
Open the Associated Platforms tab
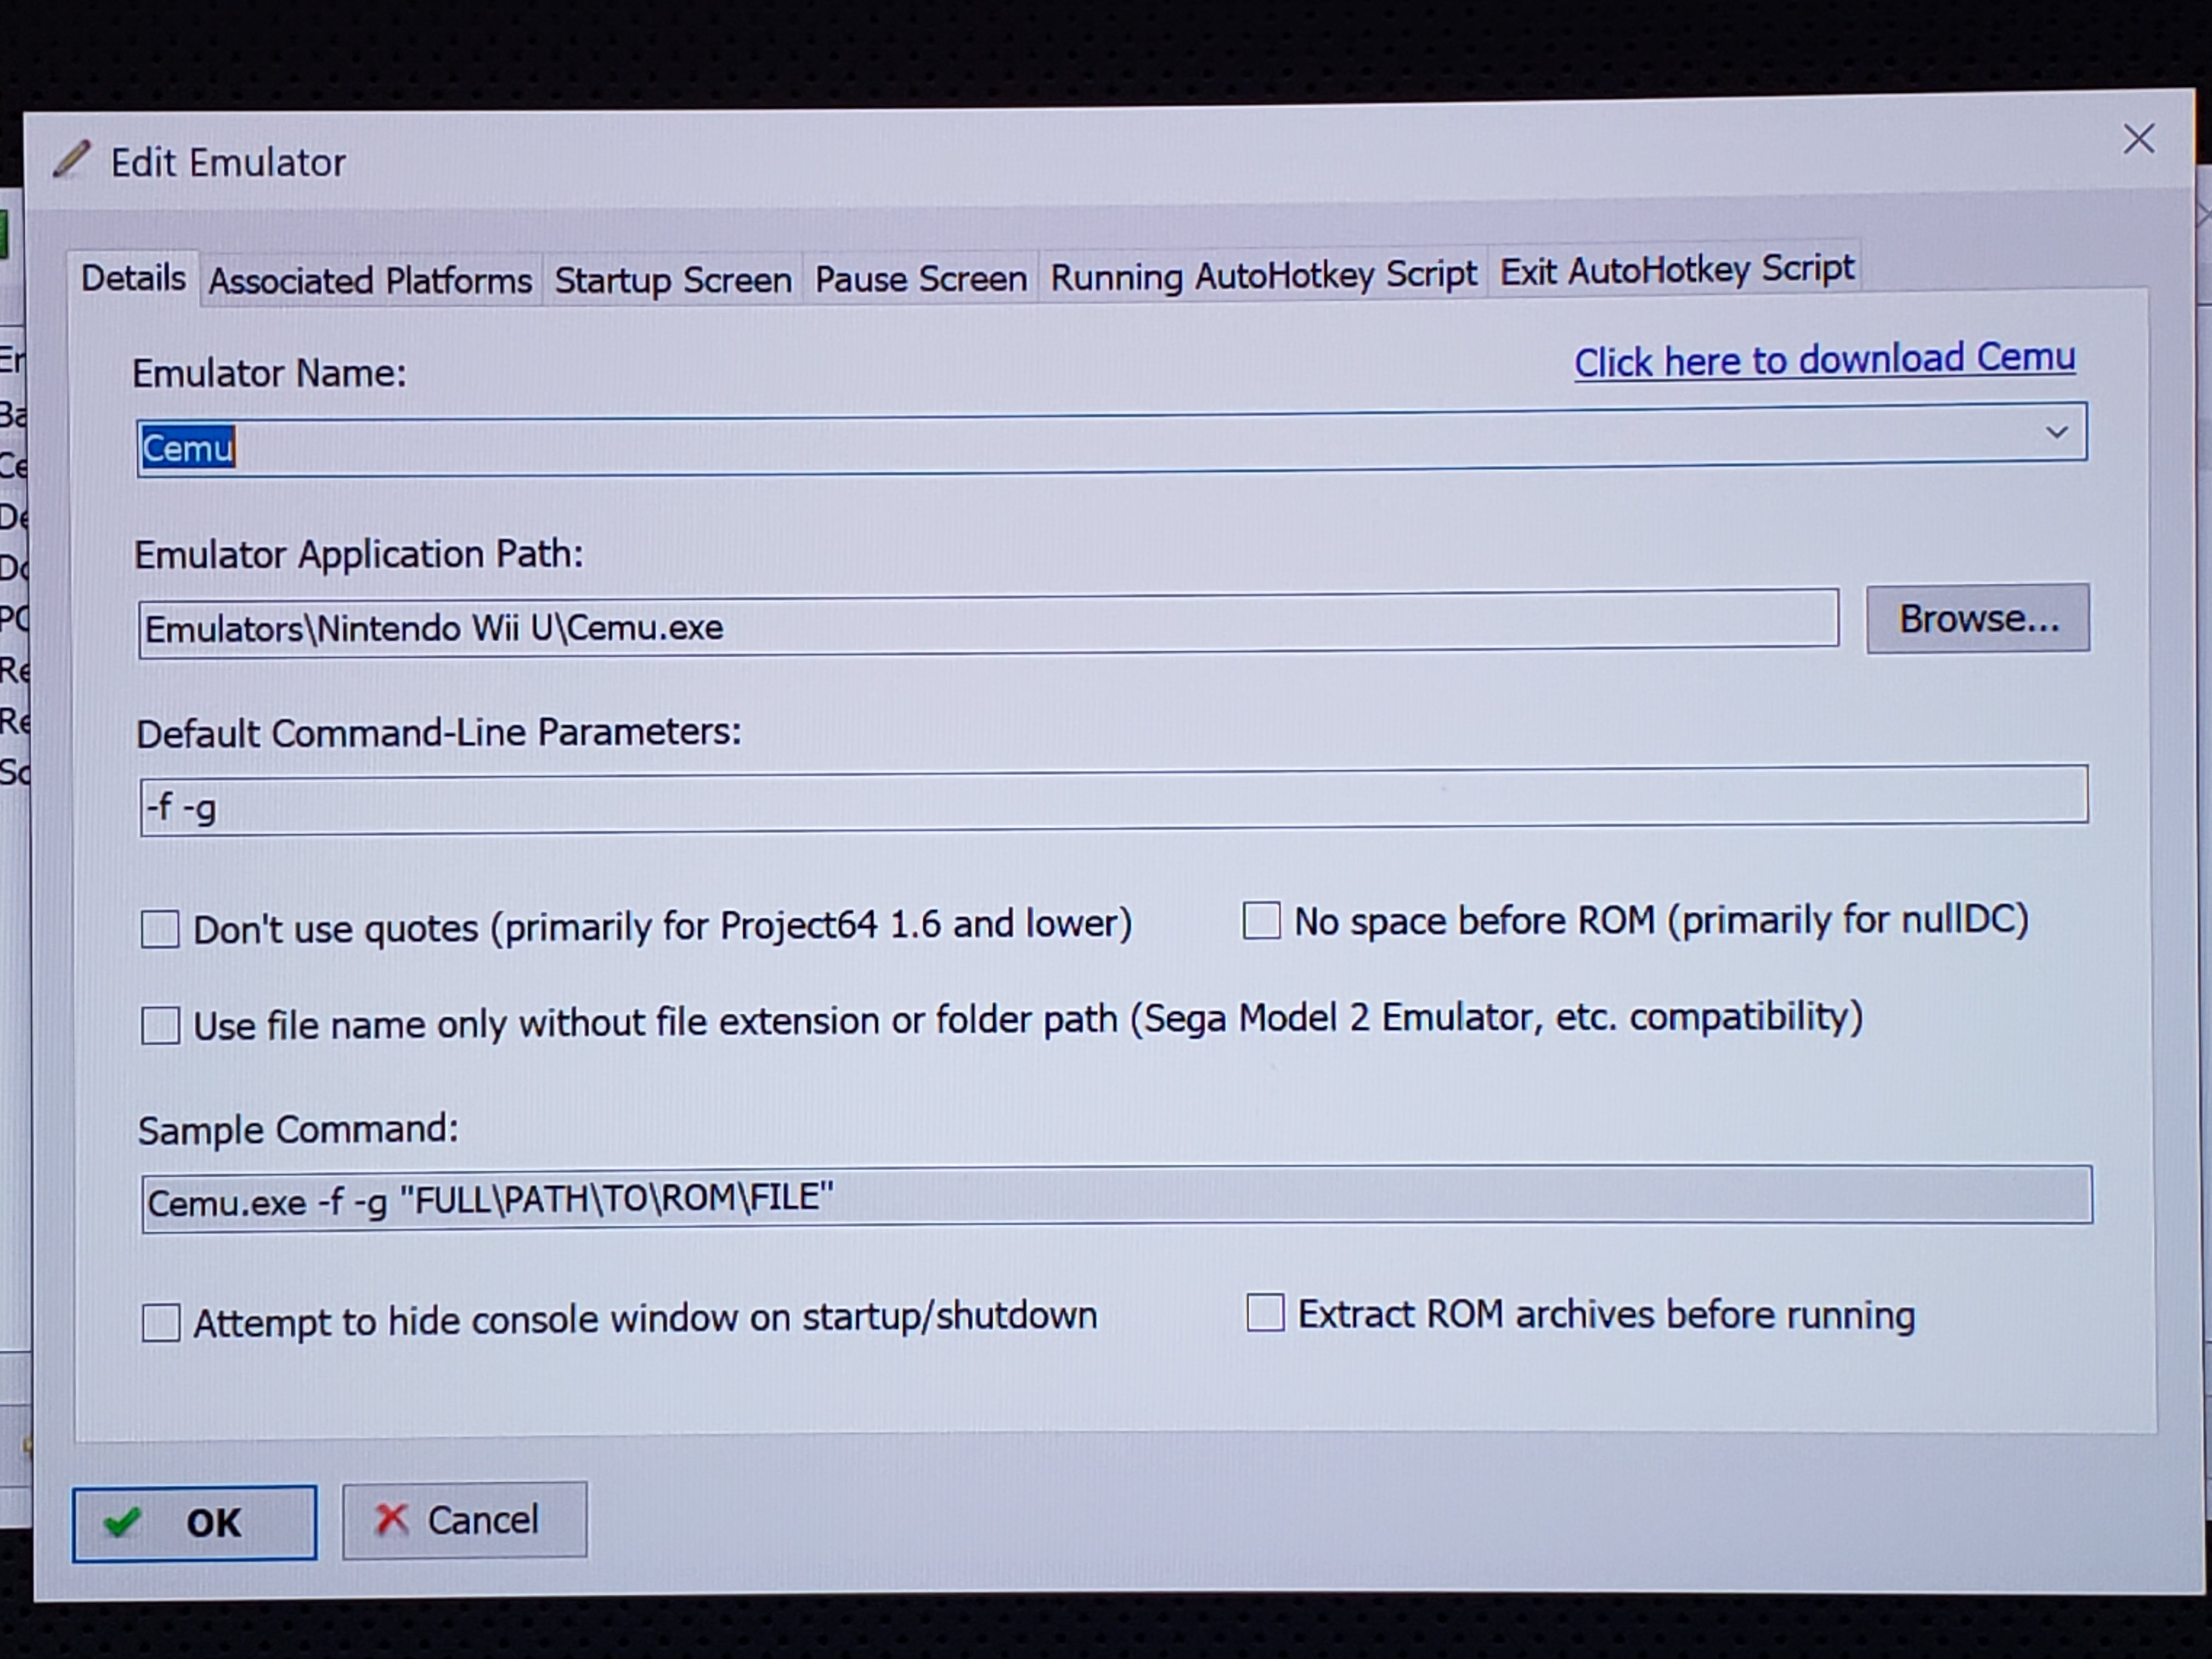coord(370,281)
